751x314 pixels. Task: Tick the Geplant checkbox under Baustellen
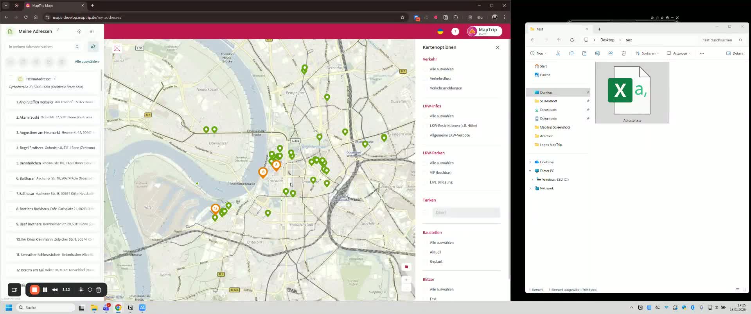tap(425, 262)
